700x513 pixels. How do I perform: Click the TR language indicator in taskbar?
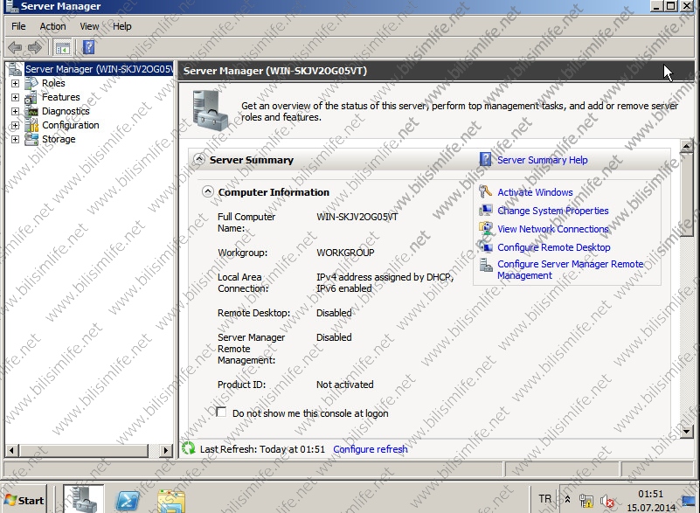coord(544,498)
